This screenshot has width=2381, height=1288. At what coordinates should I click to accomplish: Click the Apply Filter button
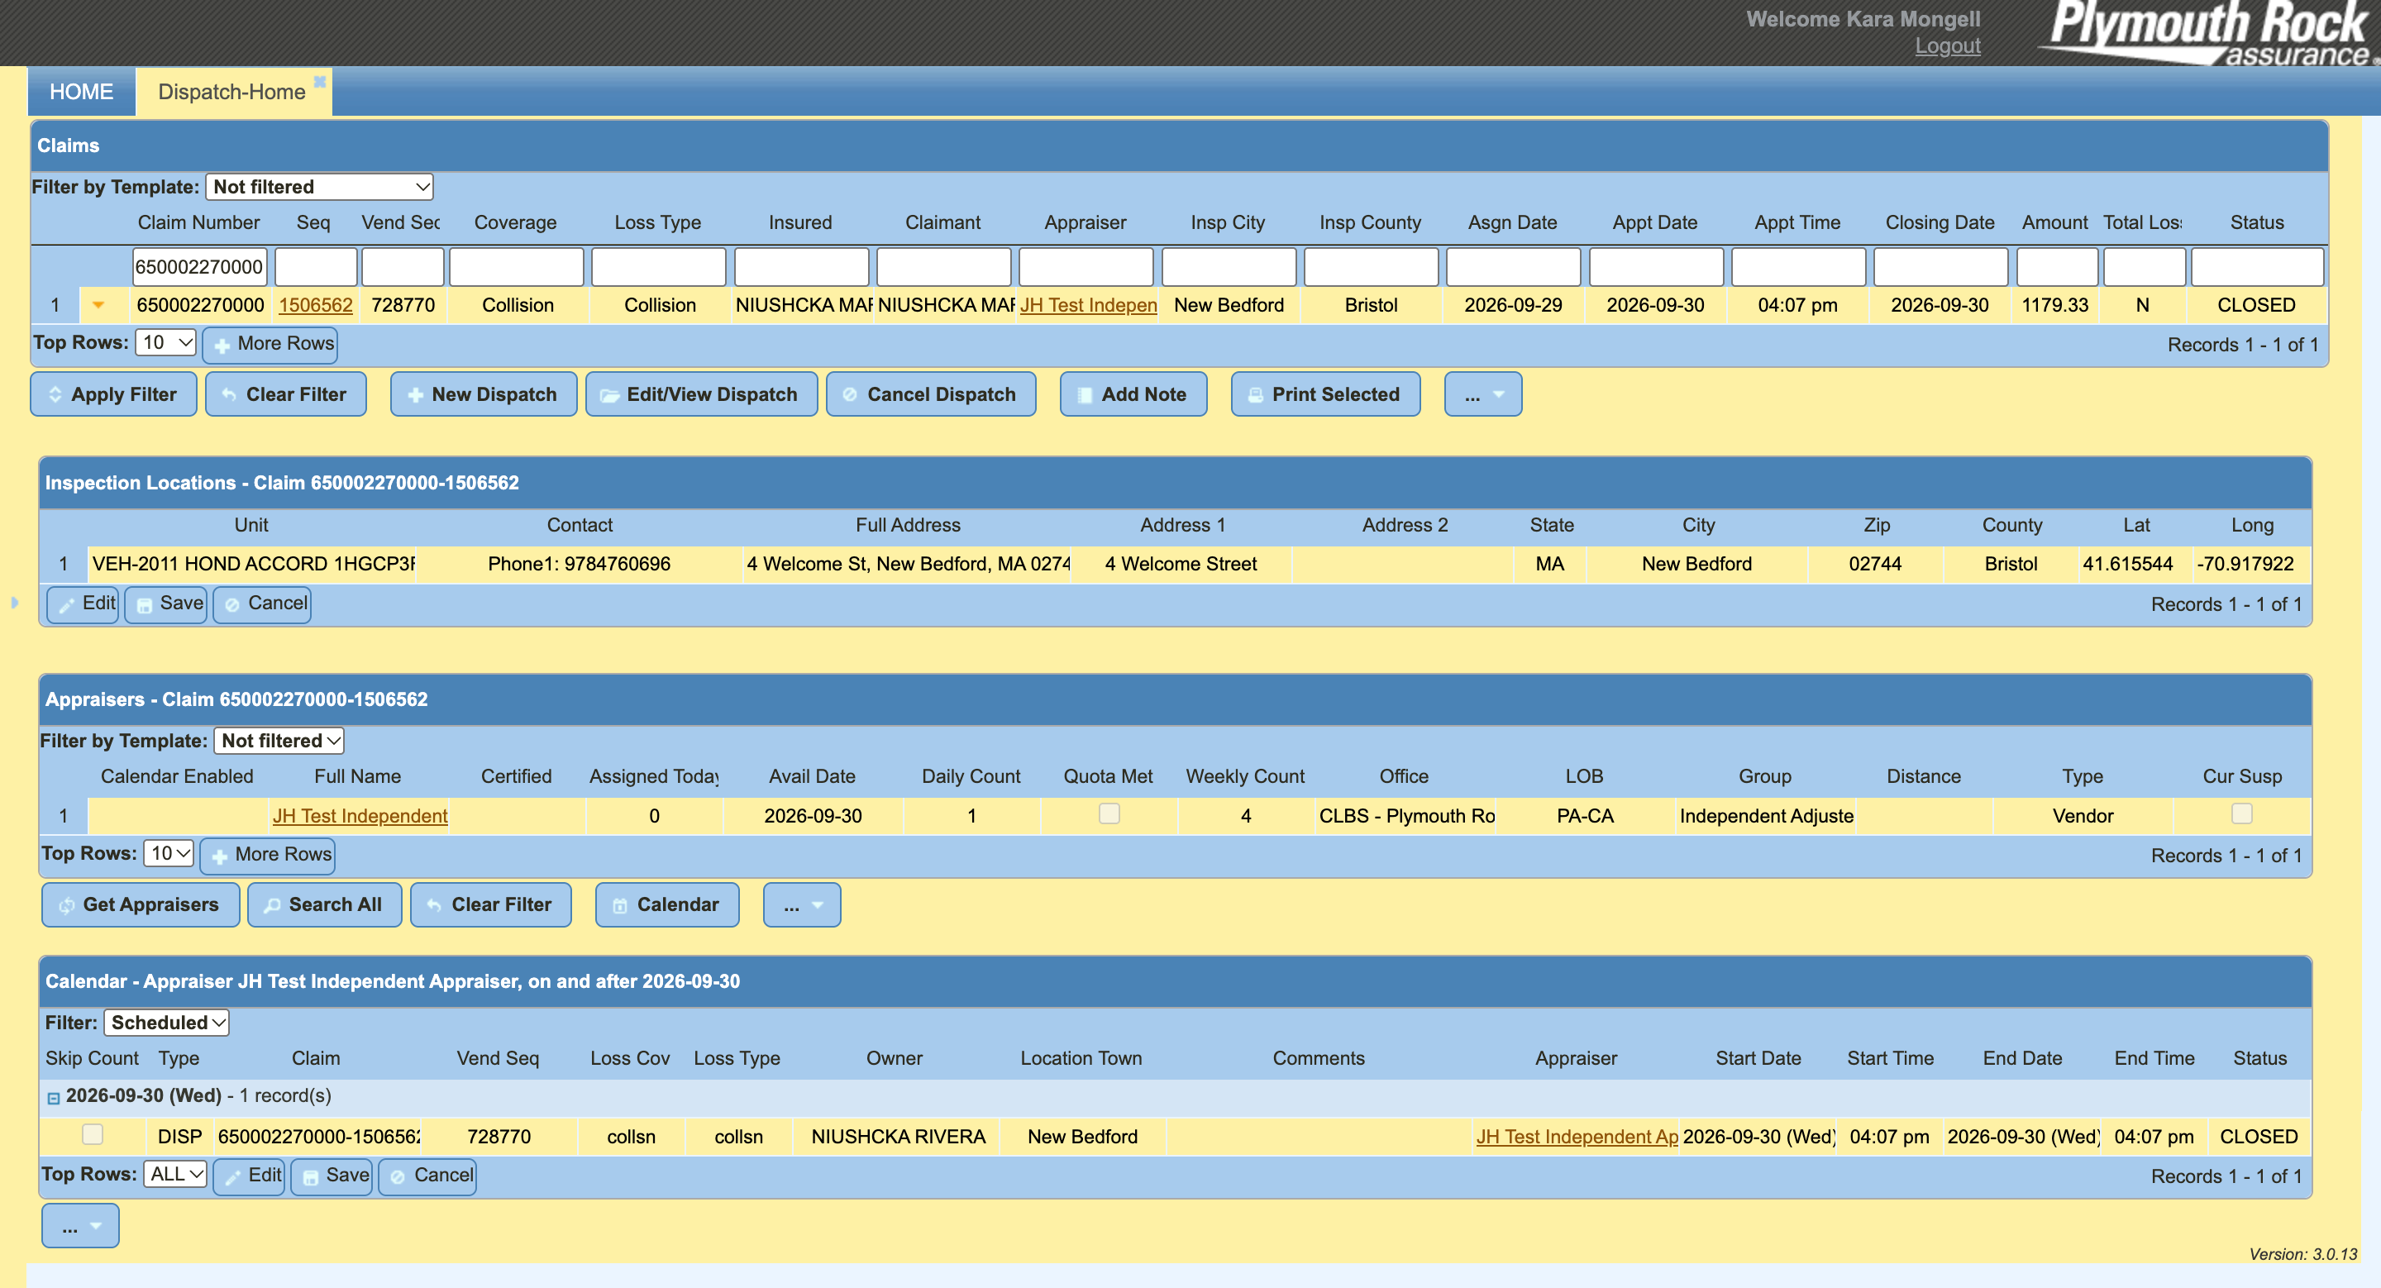114,394
